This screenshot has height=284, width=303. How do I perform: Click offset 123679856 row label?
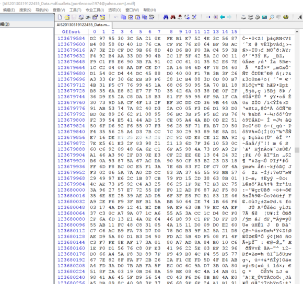pyautogui.click(x=71, y=137)
